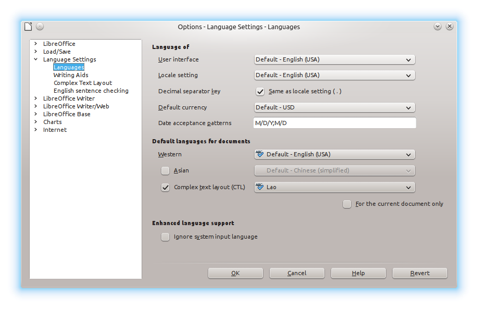Select the Language Settings tree label

click(x=69, y=59)
